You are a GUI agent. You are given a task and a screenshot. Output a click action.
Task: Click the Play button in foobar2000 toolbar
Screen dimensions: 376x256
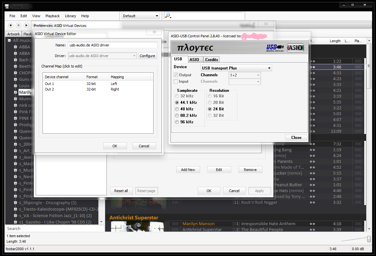coord(26,25)
